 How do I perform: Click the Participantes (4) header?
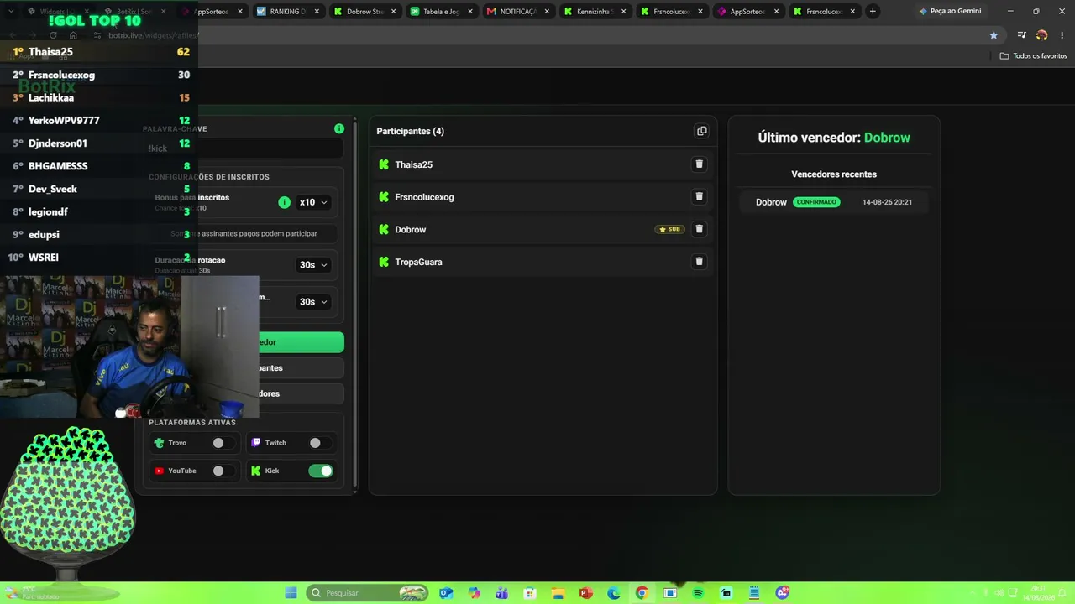(x=411, y=131)
